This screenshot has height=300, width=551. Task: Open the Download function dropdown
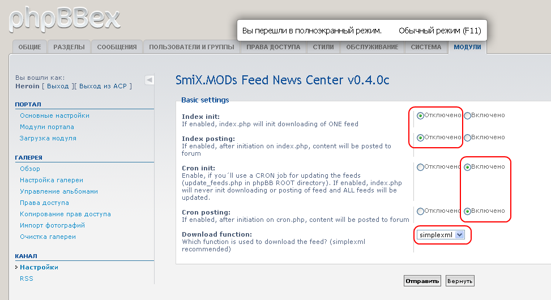459,234
